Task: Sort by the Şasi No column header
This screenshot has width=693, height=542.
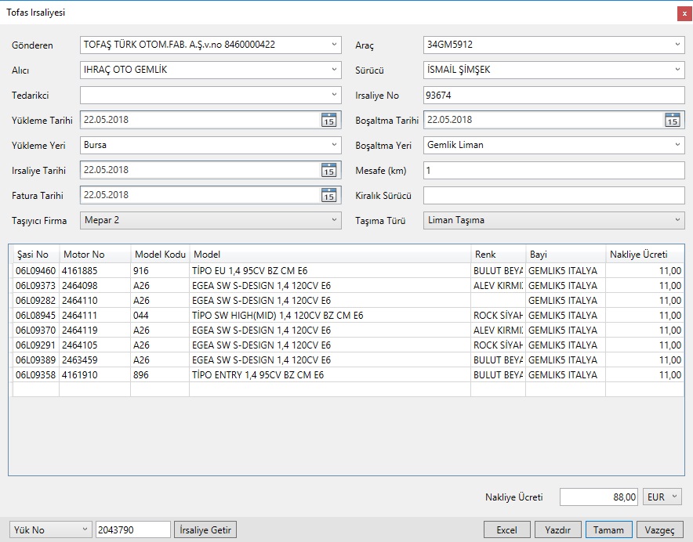Action: pyautogui.click(x=36, y=255)
